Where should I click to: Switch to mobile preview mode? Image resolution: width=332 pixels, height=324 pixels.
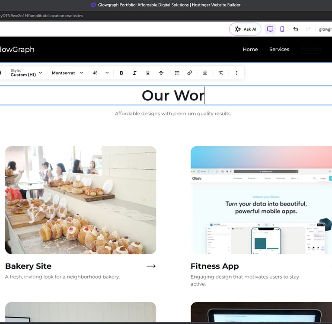pyautogui.click(x=282, y=29)
